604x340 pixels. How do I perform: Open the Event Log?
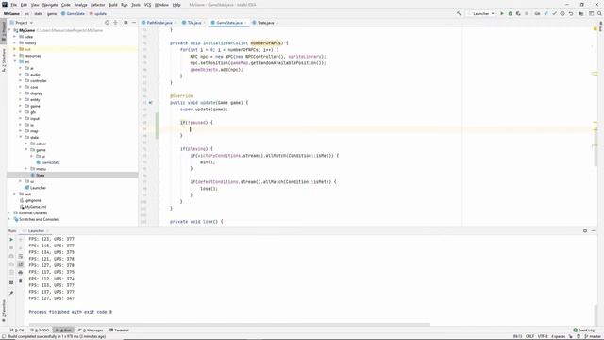[583, 330]
